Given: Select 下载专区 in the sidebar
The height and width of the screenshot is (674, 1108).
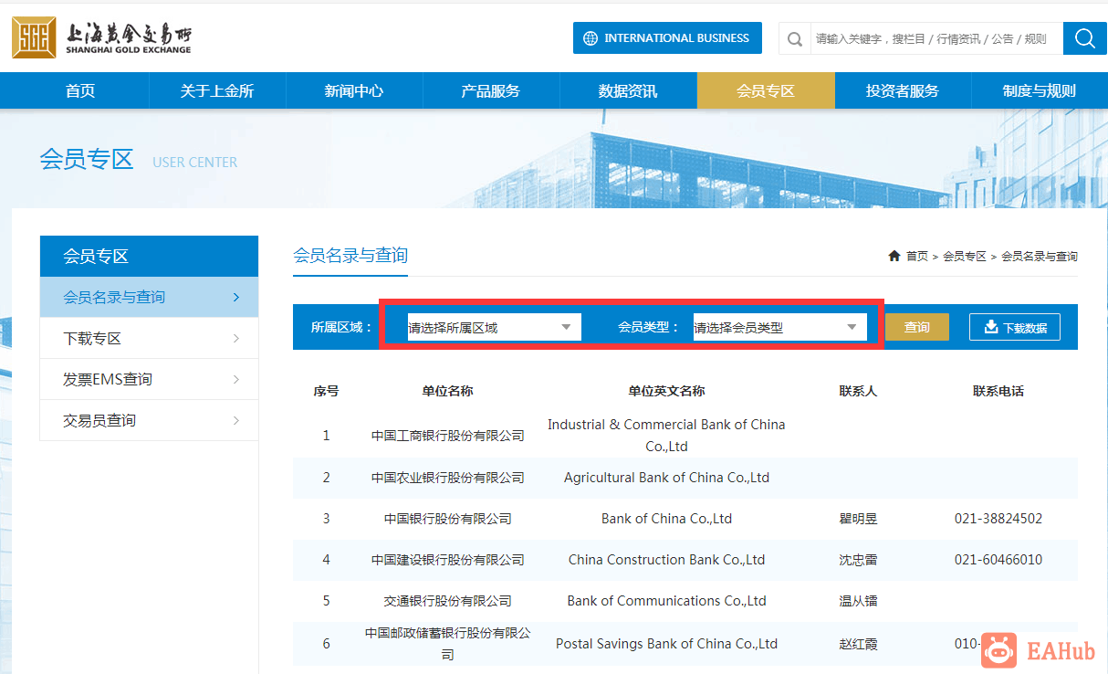Looking at the screenshot, I should [149, 338].
